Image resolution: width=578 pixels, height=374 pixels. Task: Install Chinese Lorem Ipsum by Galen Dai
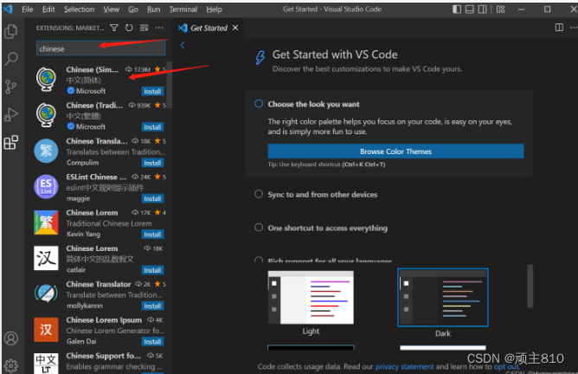152,342
